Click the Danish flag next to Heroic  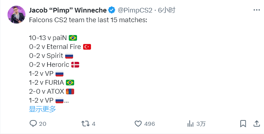(75, 65)
